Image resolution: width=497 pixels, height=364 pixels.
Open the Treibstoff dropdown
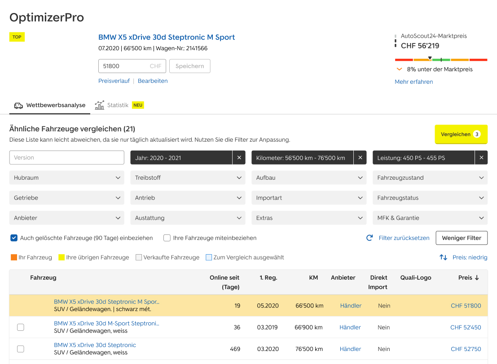(x=188, y=178)
